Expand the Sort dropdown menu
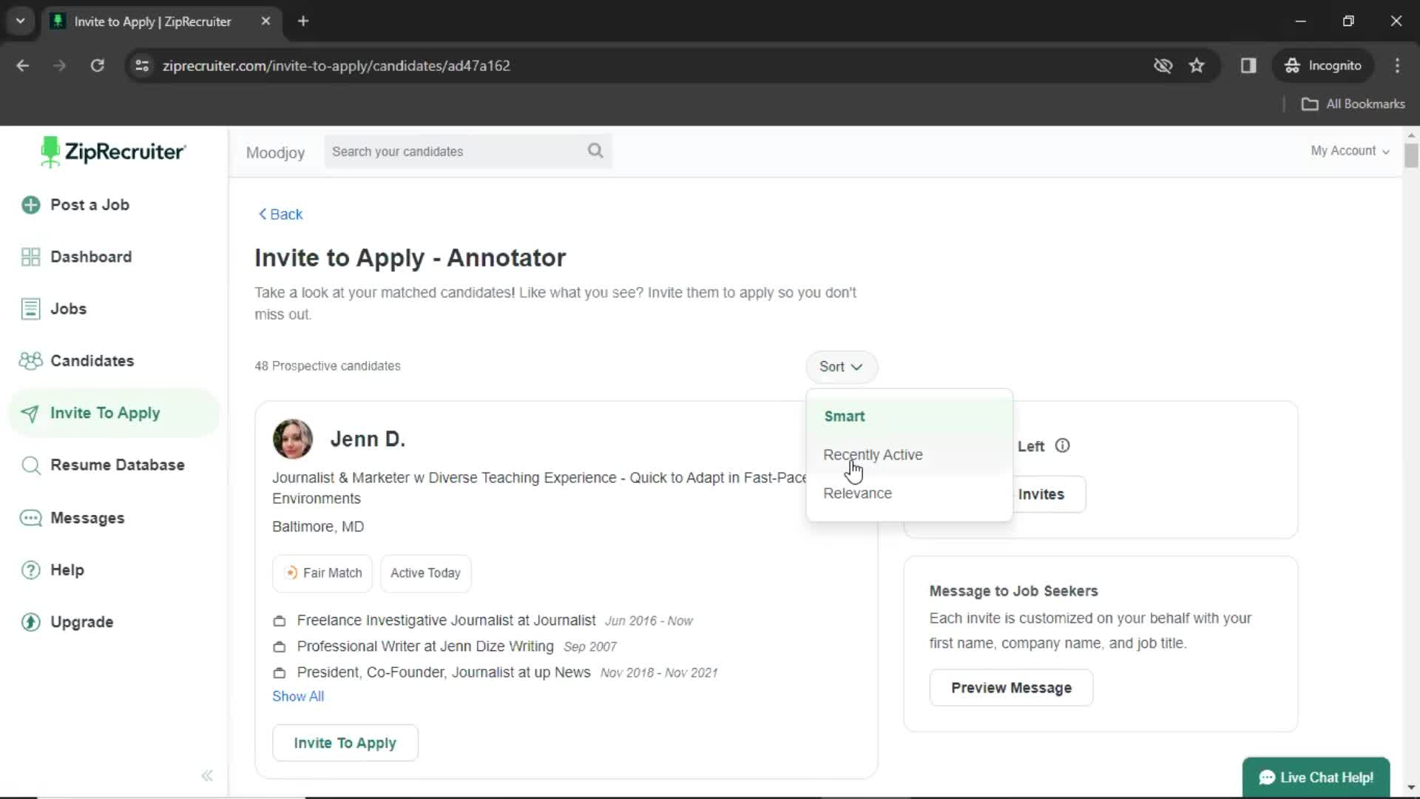Screen dimensions: 1420x799 click(841, 366)
